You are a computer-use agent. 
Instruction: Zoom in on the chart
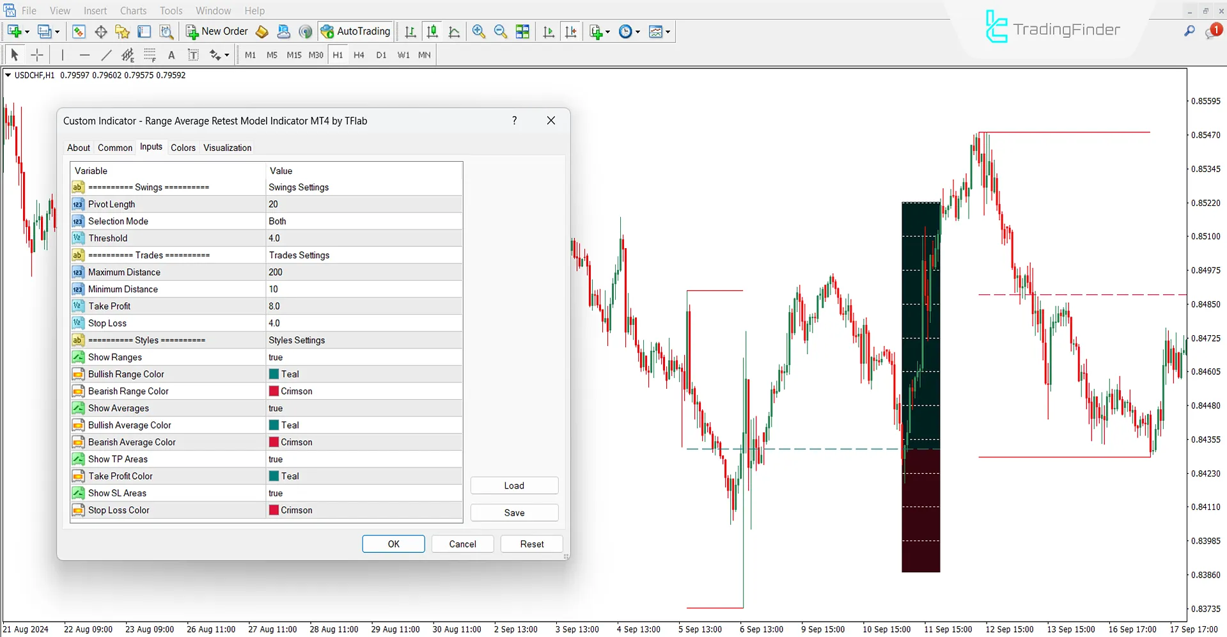pyautogui.click(x=478, y=31)
